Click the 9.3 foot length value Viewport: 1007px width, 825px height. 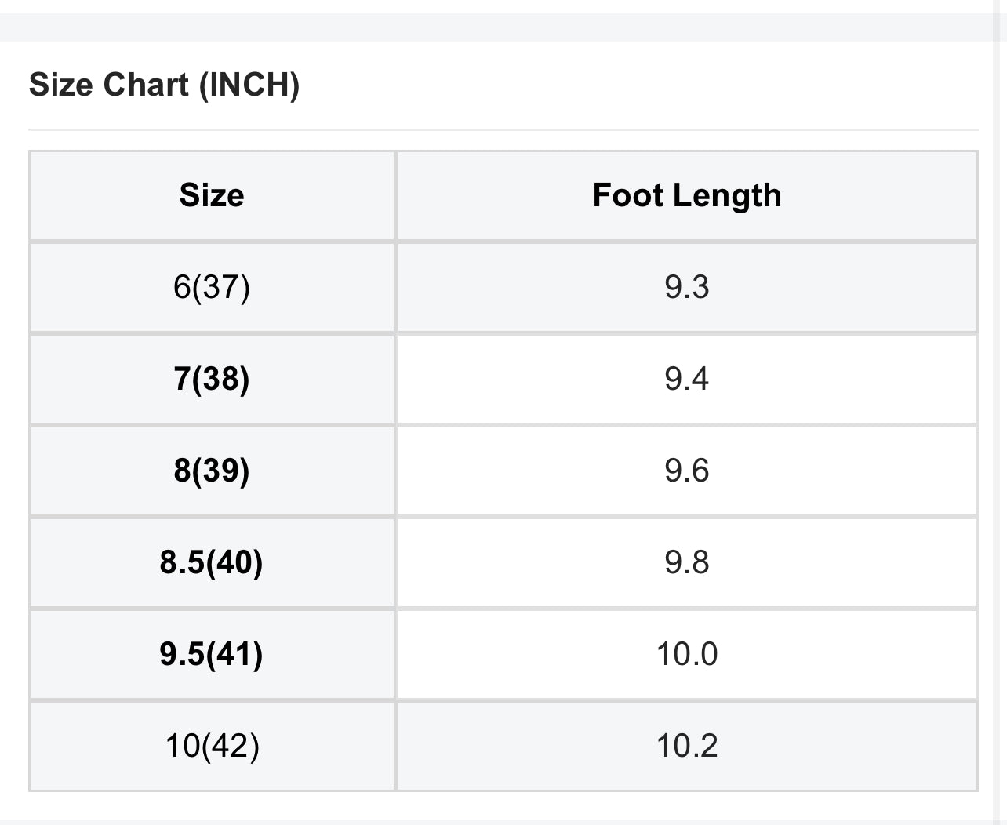pyautogui.click(x=687, y=287)
